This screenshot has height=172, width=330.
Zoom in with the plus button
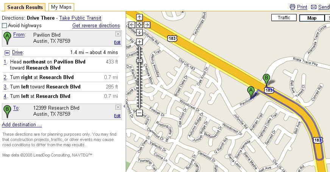pos(139,42)
